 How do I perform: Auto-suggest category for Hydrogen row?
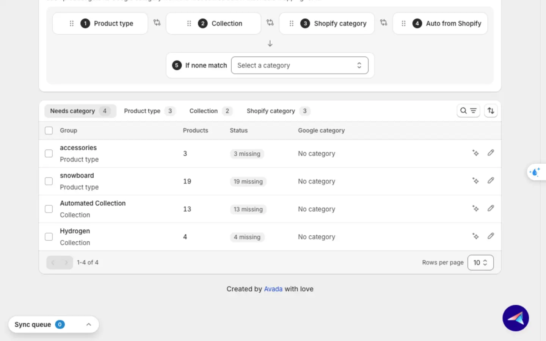pos(475,236)
